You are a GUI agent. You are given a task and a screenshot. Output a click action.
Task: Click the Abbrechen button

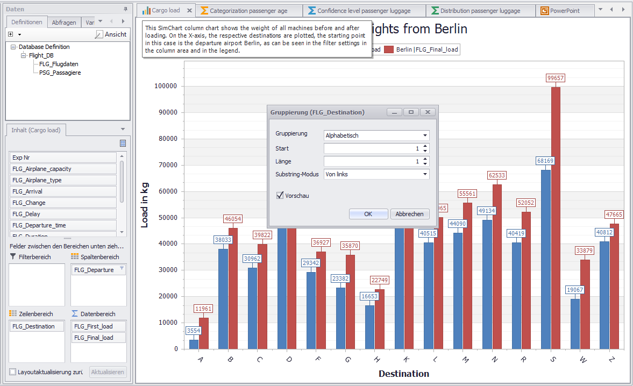point(410,214)
